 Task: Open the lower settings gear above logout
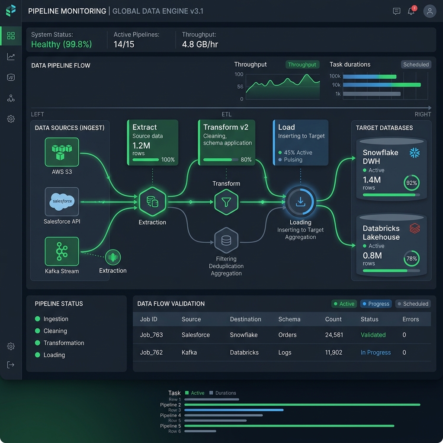pyautogui.click(x=11, y=346)
